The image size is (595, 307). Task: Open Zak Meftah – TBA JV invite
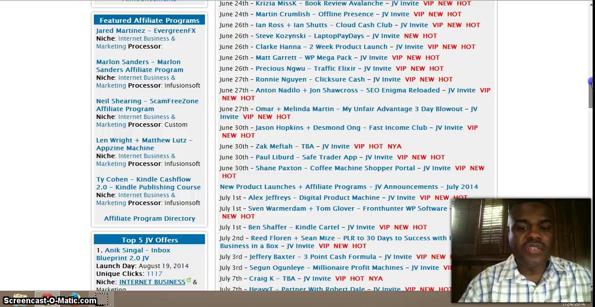[x=302, y=147]
